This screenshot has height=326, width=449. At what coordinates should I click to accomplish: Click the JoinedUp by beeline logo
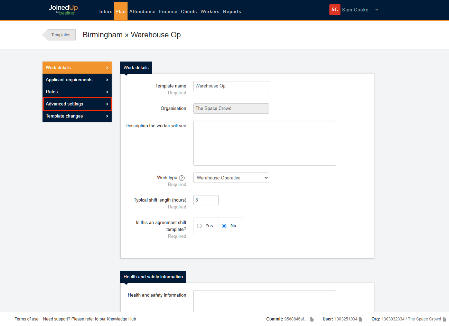point(63,10)
